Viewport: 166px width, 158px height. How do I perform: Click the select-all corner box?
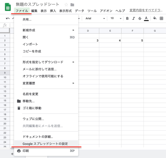5,31
